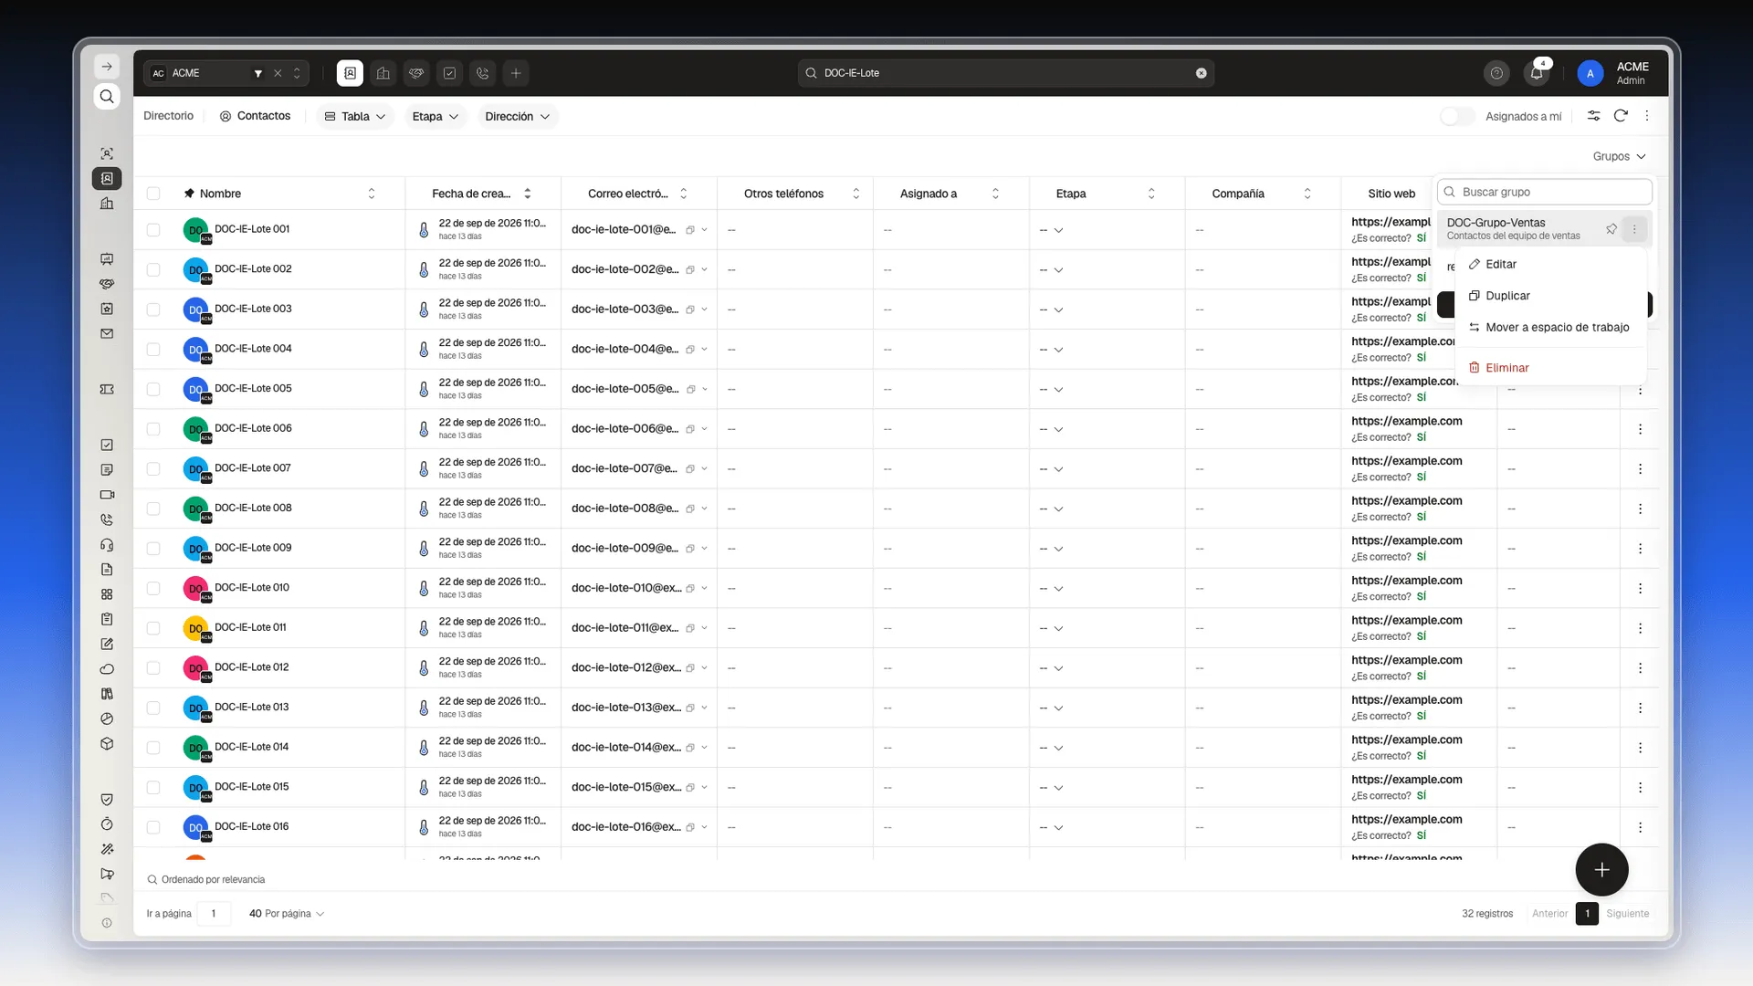The image size is (1753, 986).
Task: Open the filter settings sliders icon
Action: pos(1593,116)
